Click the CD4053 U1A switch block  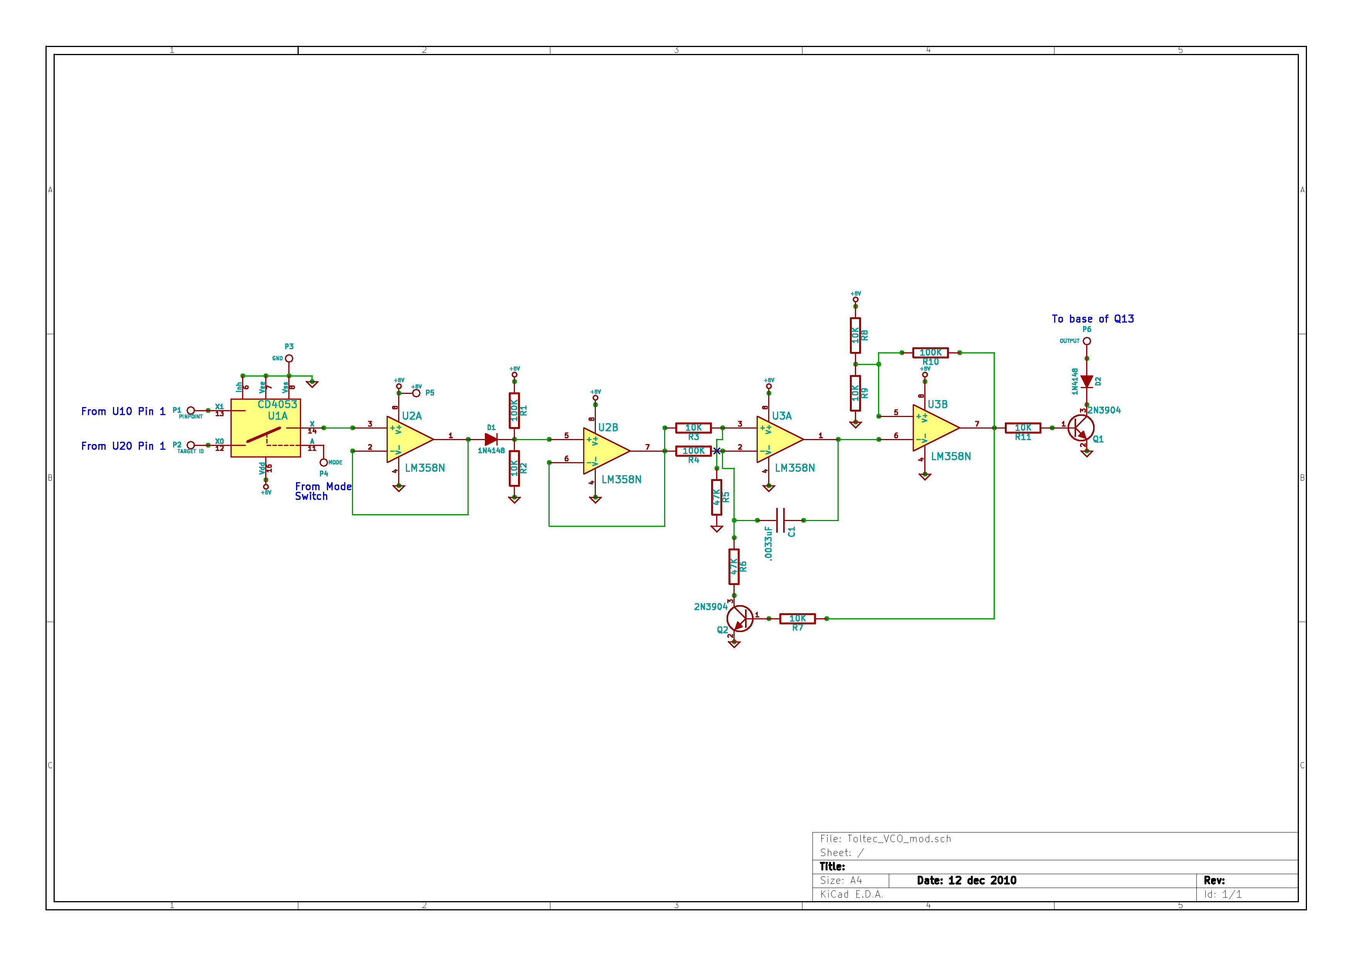[x=266, y=428]
